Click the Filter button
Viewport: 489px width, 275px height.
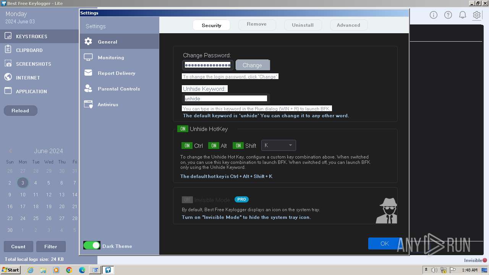pyautogui.click(x=50, y=246)
